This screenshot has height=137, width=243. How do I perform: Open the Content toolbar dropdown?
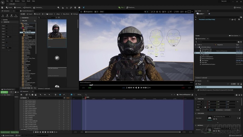click(18, 7)
